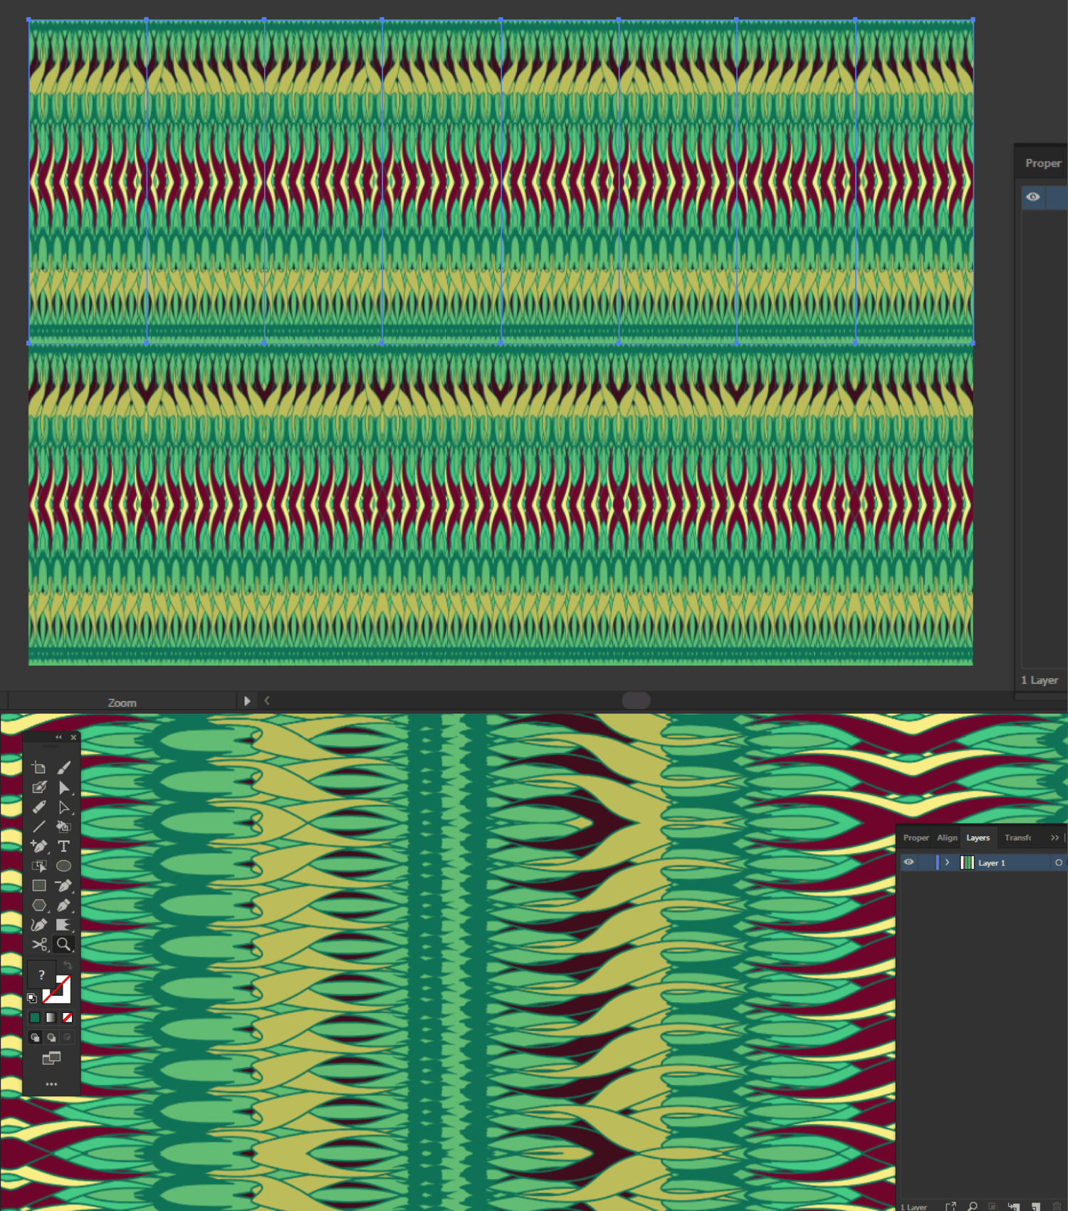This screenshot has width=1068, height=1211.
Task: Select the Ellipse tool
Action: click(x=63, y=866)
